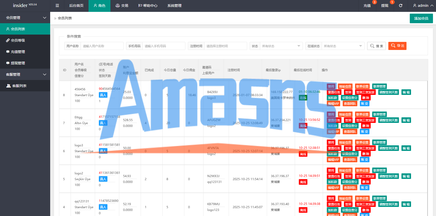The image size is (436, 216).
Task: Click the refresh icon in the top bar
Action: click(x=400, y=6)
